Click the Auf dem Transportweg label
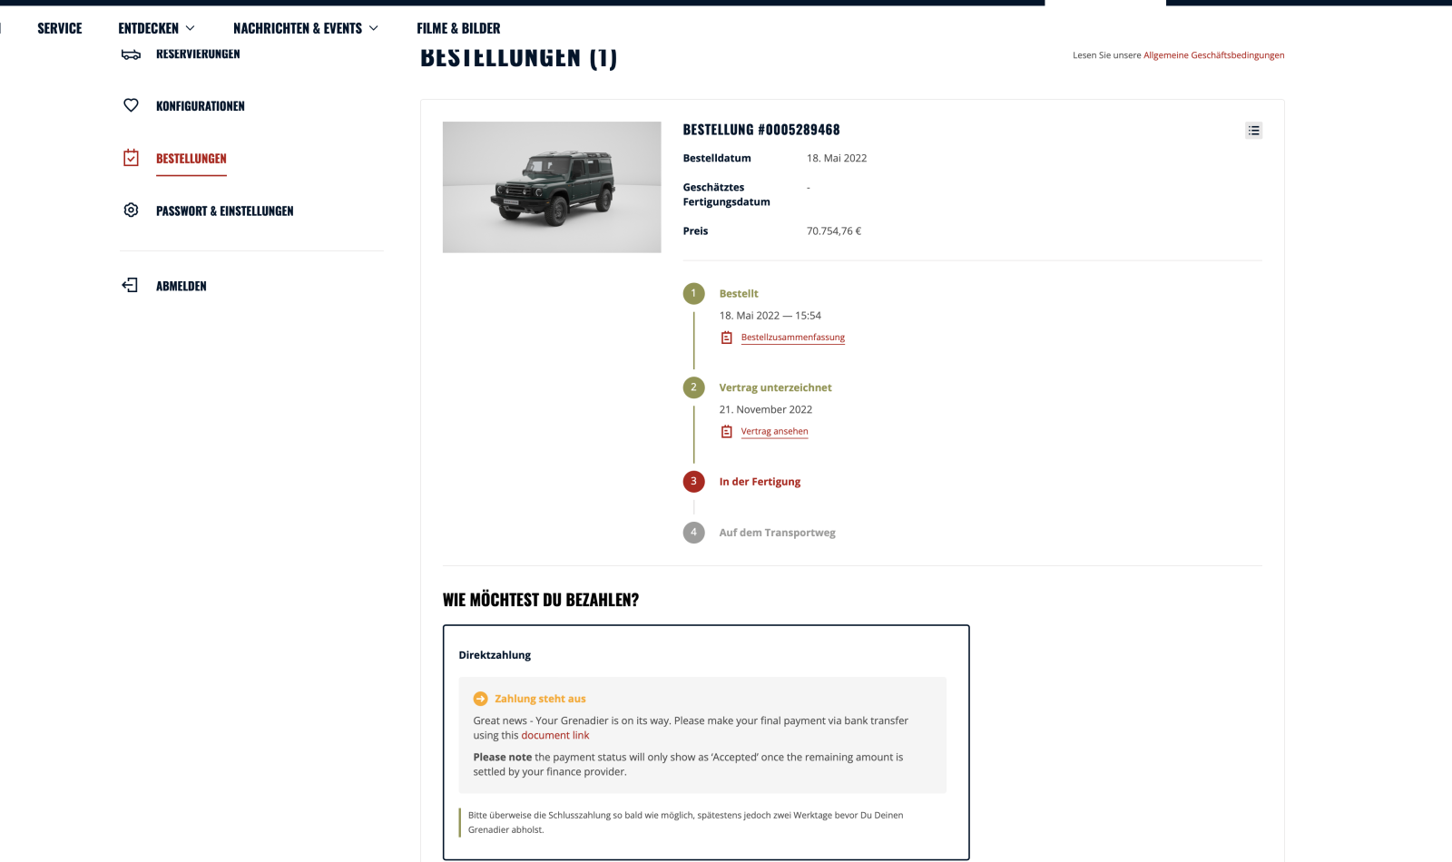The image size is (1452, 862). [x=777, y=533]
